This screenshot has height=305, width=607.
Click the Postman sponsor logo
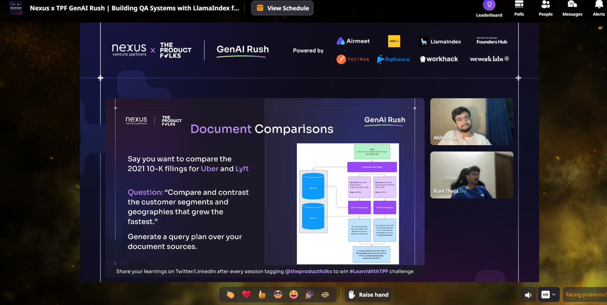pyautogui.click(x=353, y=59)
